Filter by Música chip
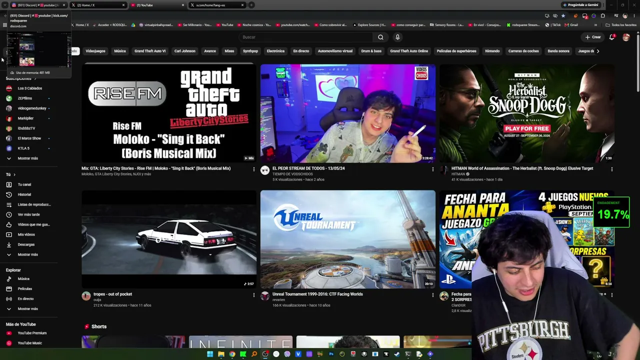The height and width of the screenshot is (360, 640). [x=120, y=51]
